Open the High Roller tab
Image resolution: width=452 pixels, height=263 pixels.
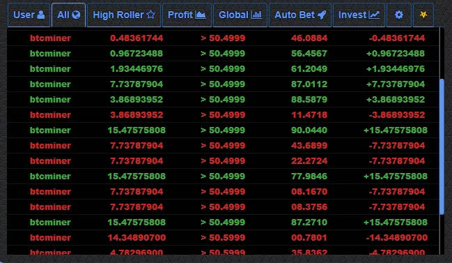pos(124,15)
